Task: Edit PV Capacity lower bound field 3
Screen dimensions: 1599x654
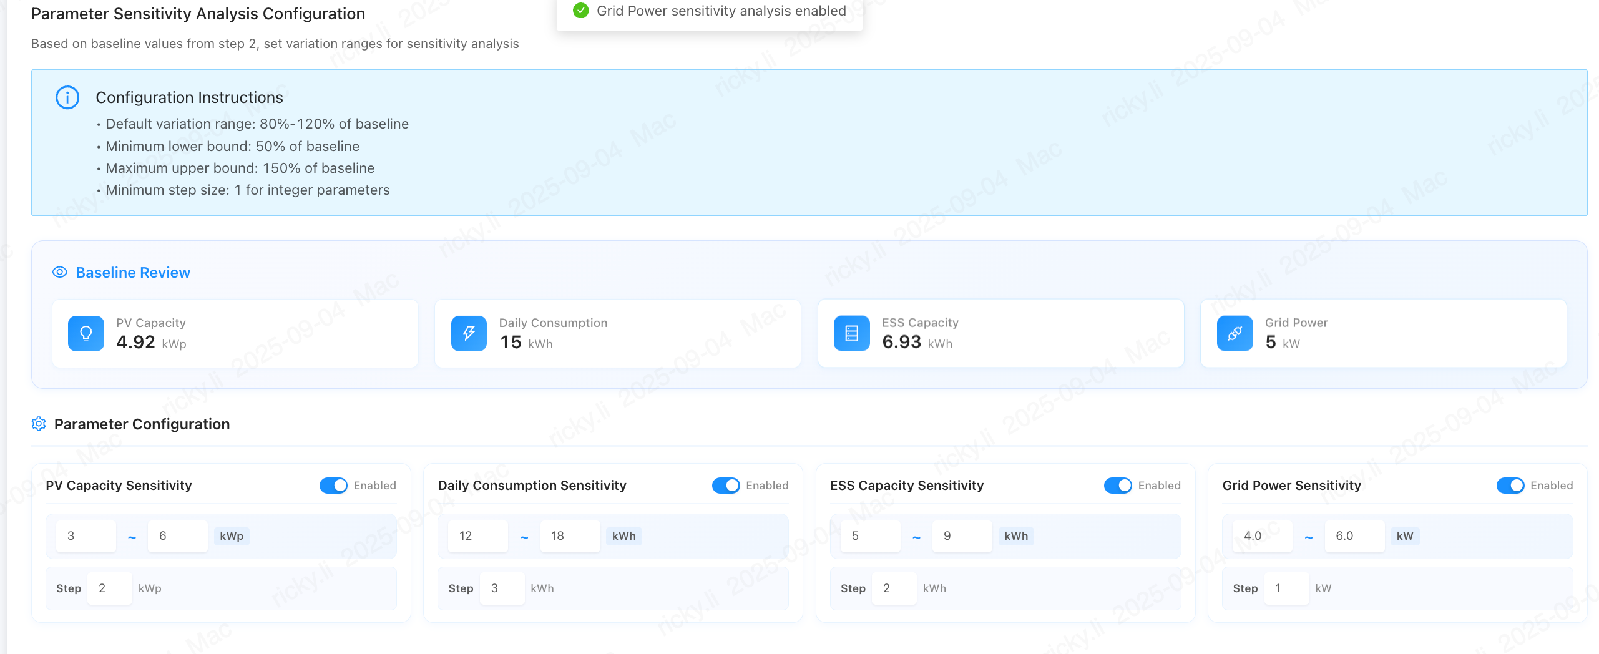Action: tap(86, 536)
